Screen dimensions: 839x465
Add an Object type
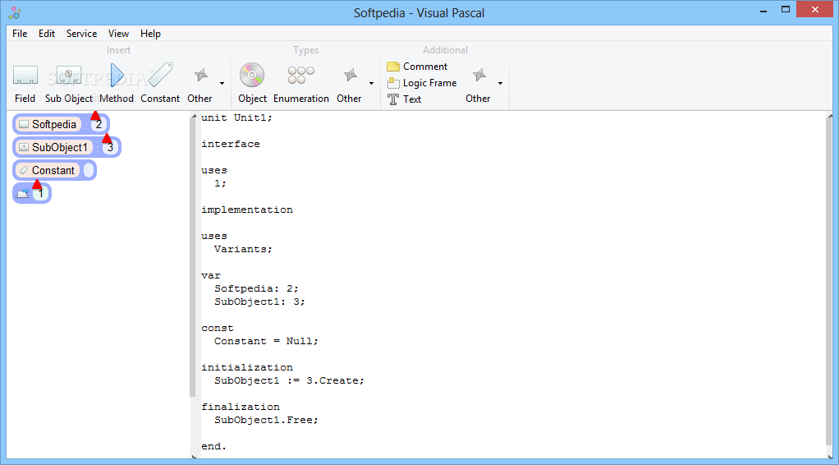(x=252, y=84)
